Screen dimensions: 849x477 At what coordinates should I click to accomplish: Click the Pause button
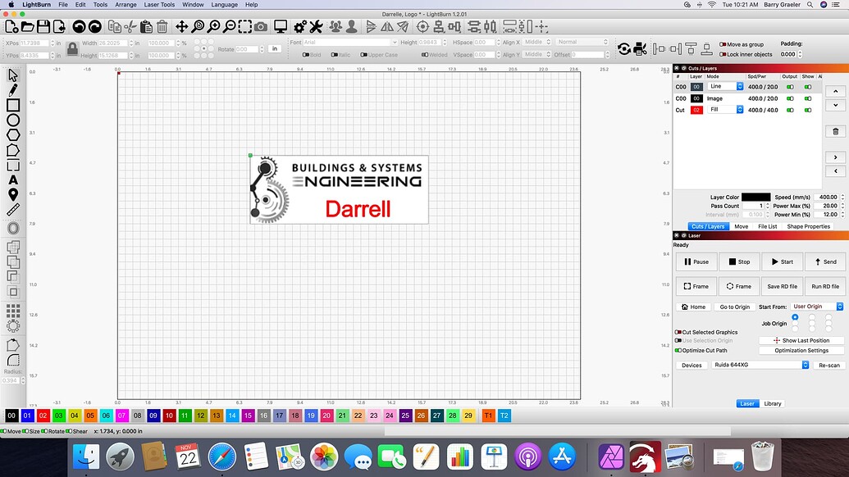coord(696,261)
